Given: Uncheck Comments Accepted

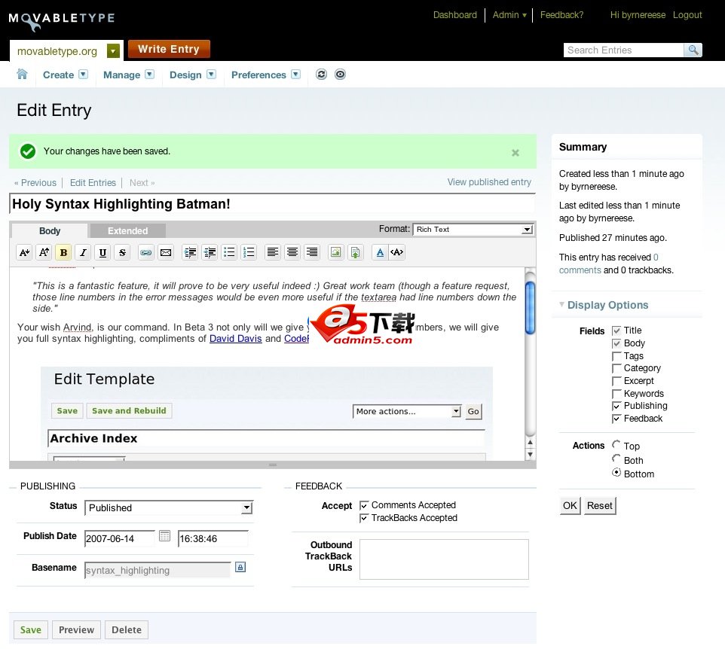Looking at the screenshot, I should (364, 505).
